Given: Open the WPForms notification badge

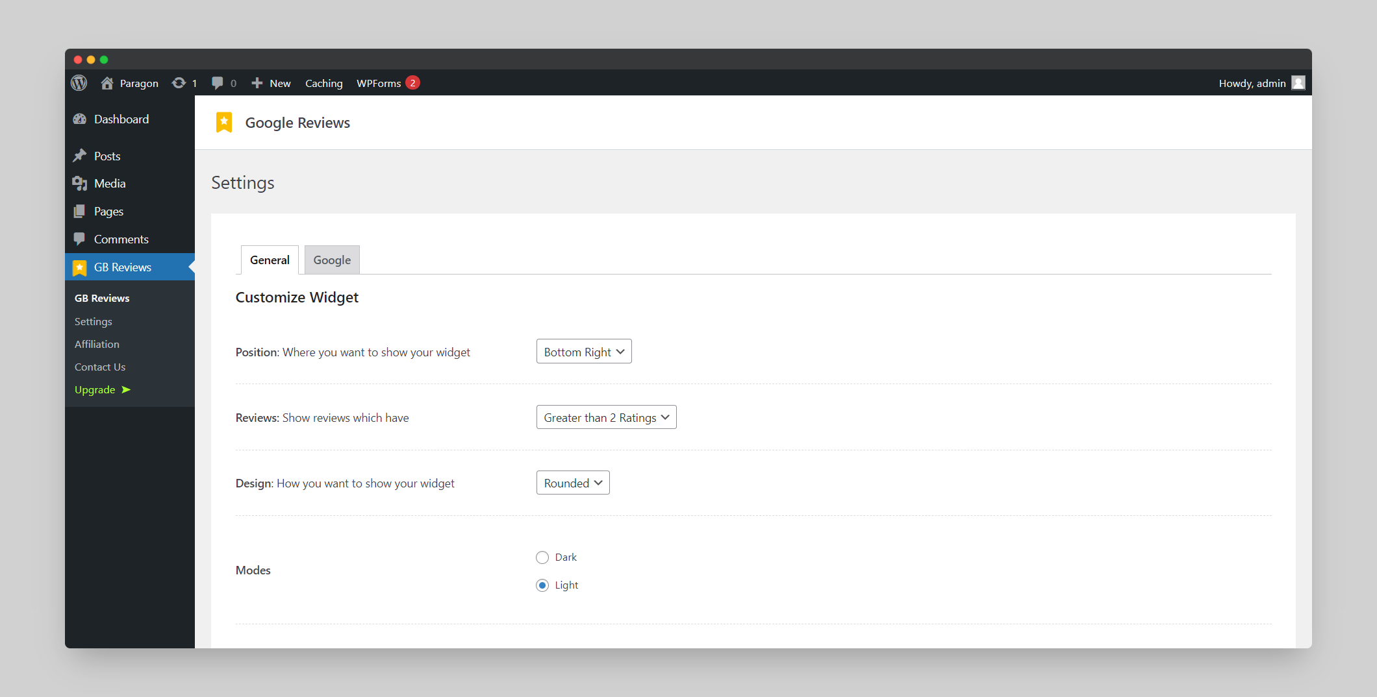Looking at the screenshot, I should coord(412,82).
